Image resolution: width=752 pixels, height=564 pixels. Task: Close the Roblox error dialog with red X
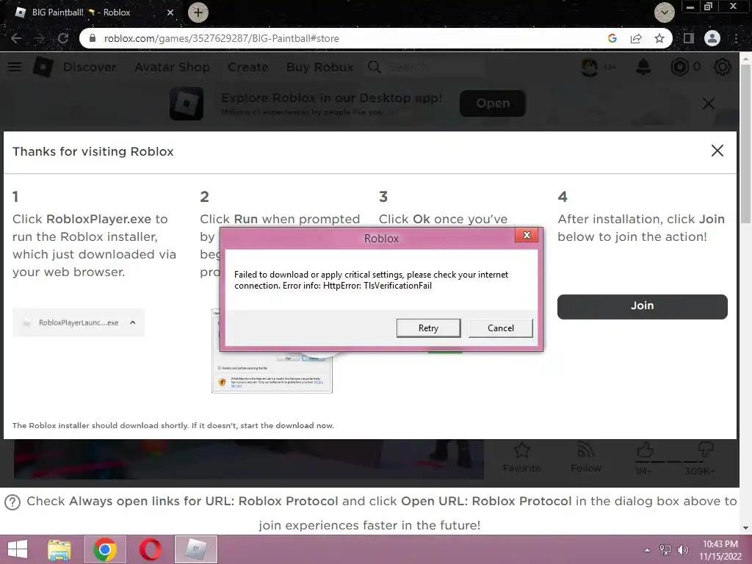pos(527,235)
